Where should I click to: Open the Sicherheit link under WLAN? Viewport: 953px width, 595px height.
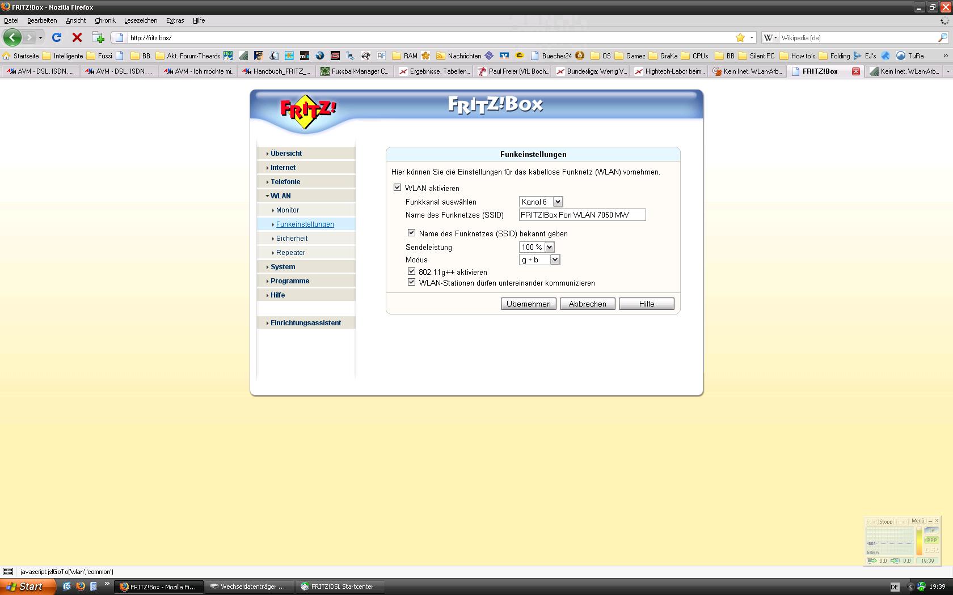(292, 238)
